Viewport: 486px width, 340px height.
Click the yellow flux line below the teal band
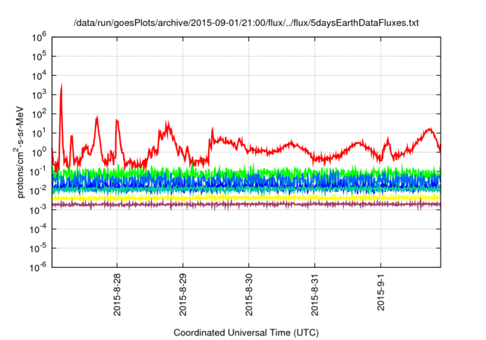point(246,197)
